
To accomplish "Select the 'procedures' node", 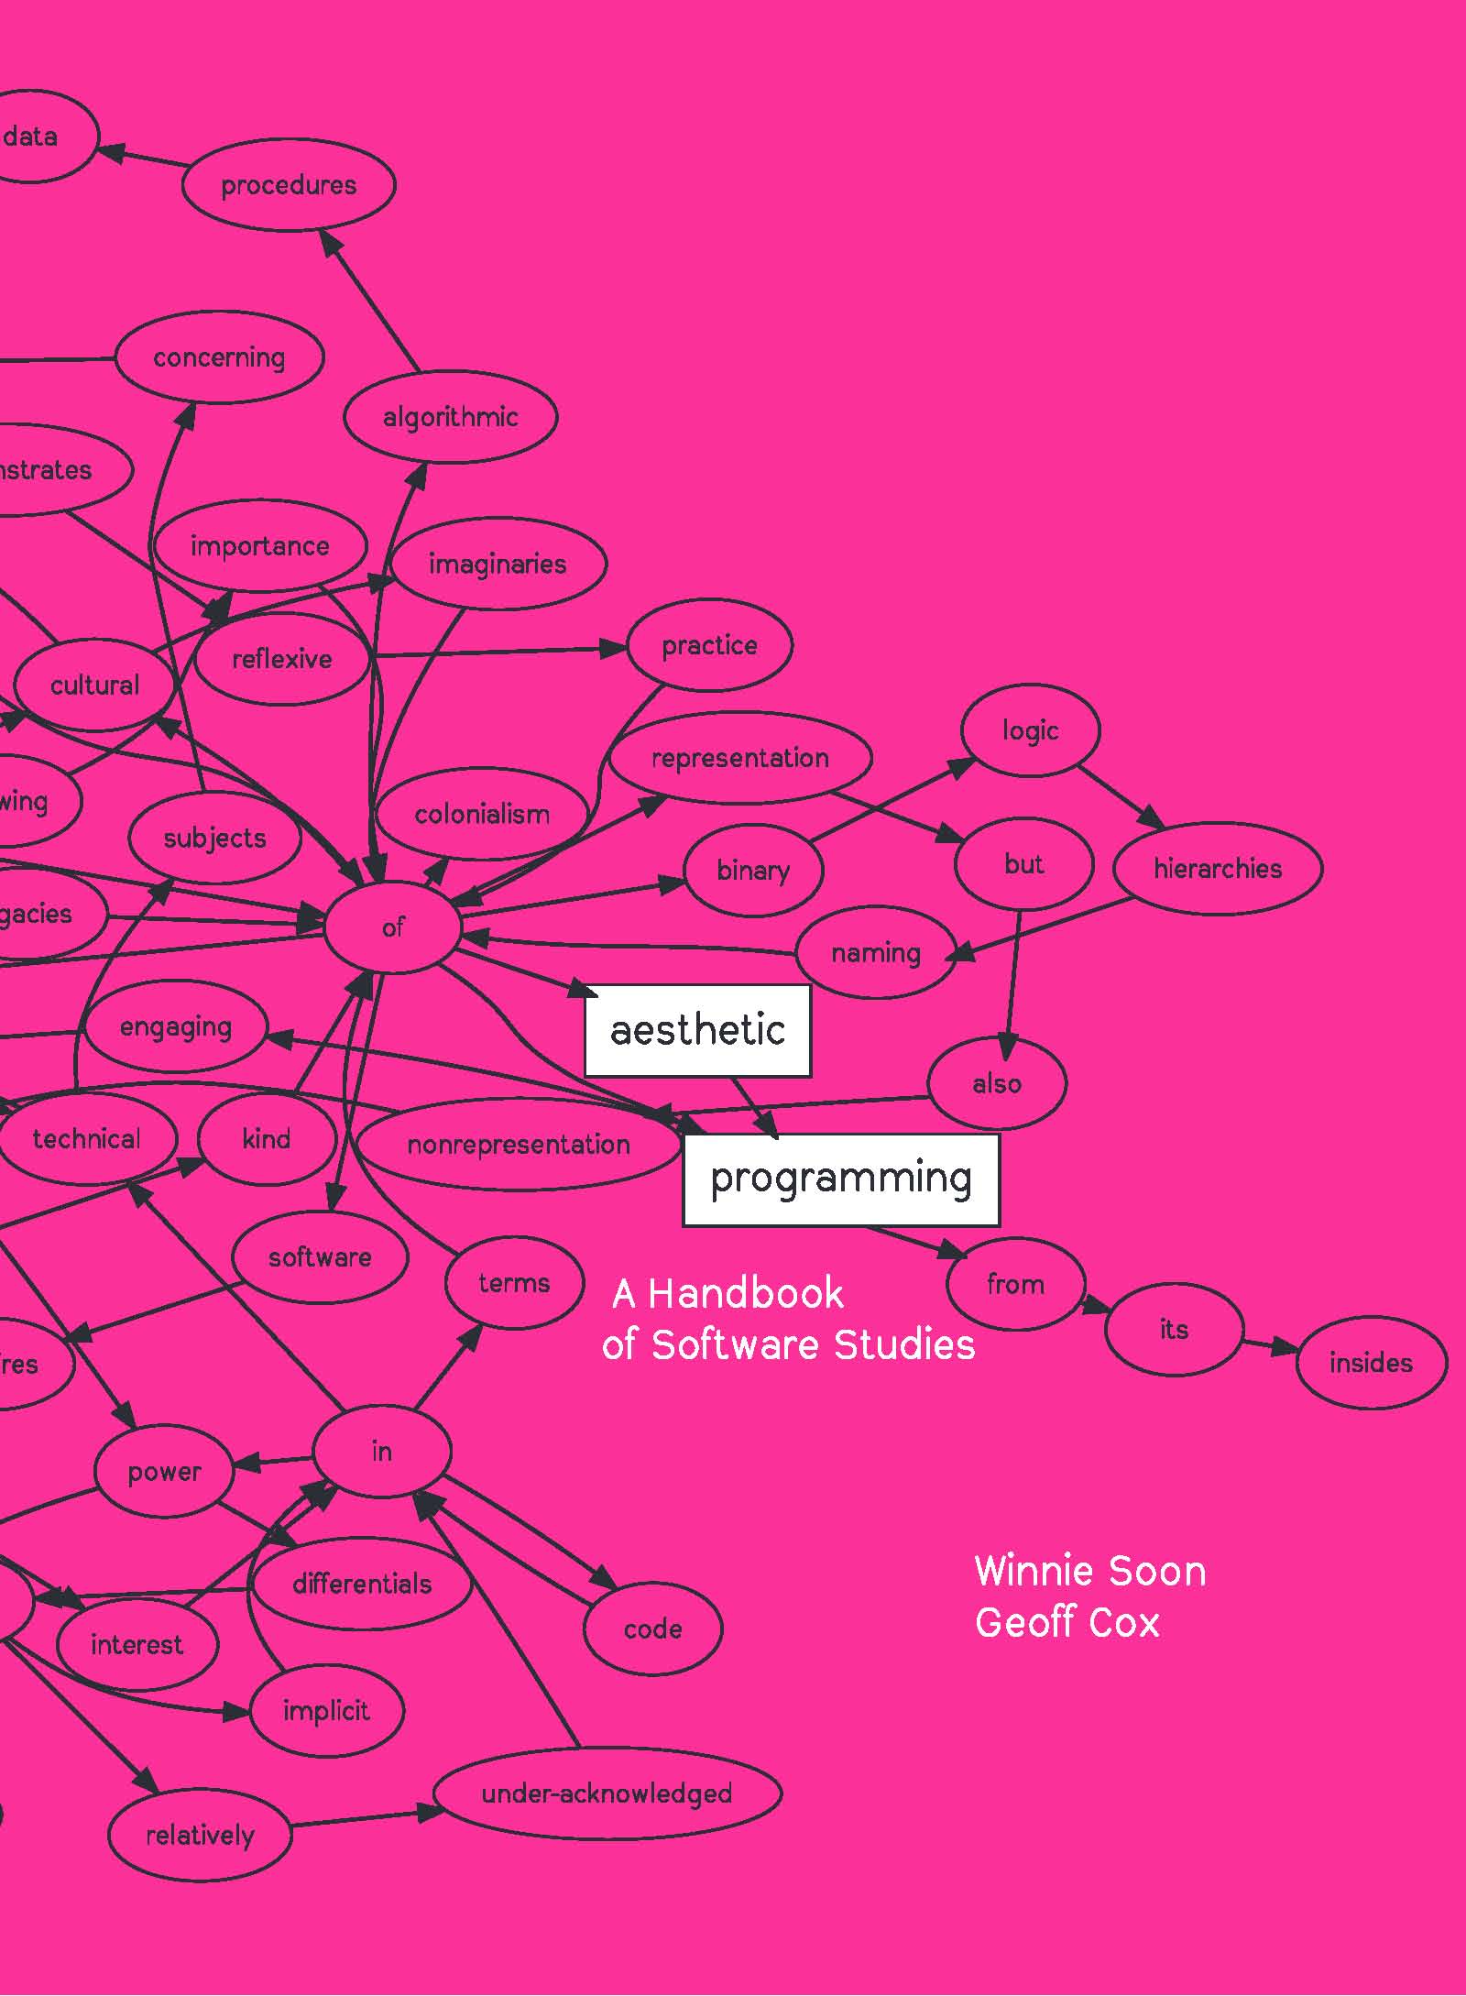I will click(x=289, y=185).
